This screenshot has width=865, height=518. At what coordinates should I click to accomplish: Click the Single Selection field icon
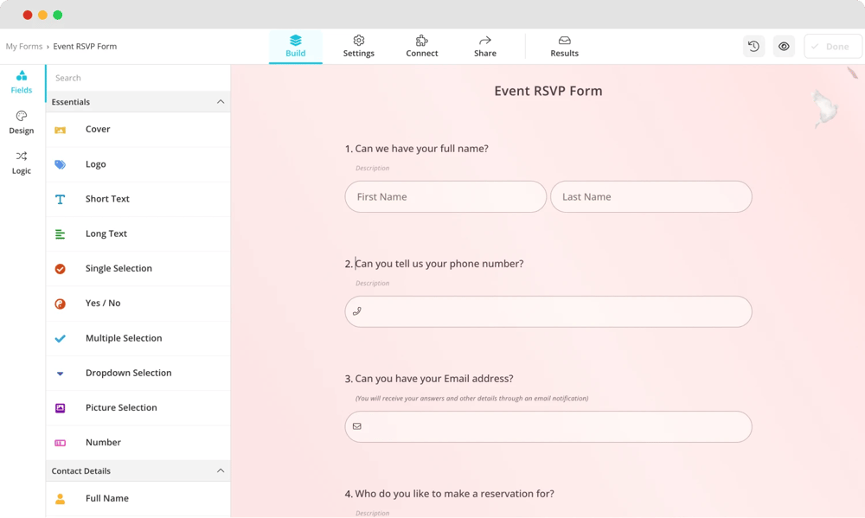[x=61, y=268]
